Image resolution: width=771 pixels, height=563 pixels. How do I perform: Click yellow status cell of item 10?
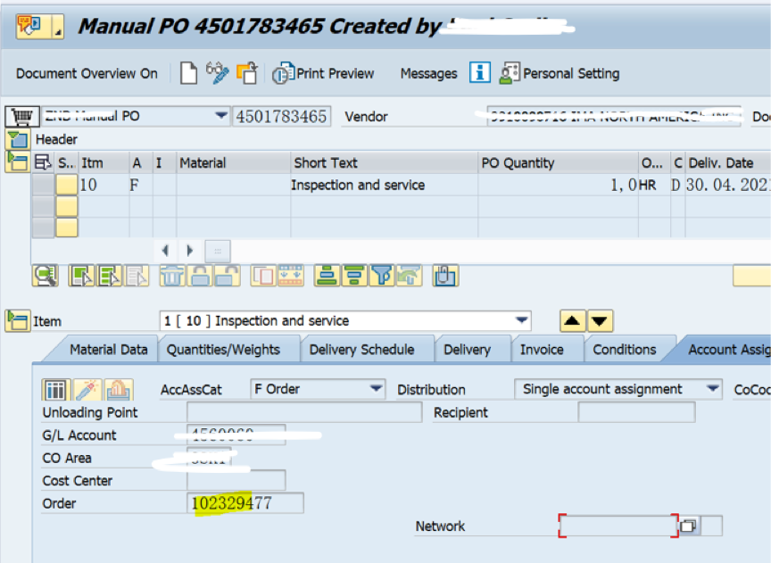pyautogui.click(x=66, y=185)
